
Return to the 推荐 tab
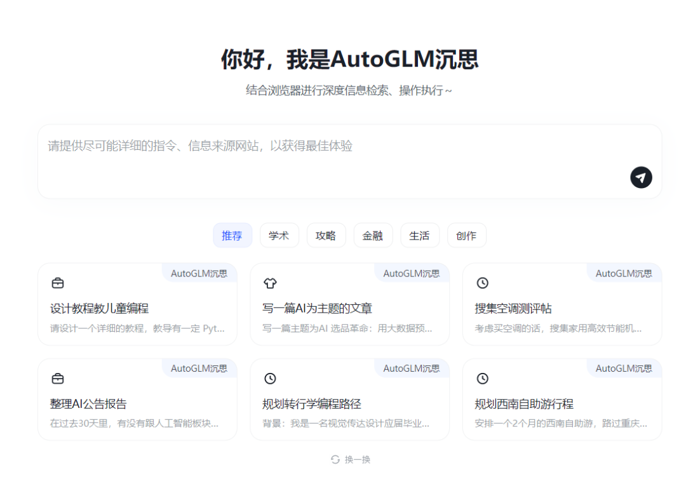(x=232, y=235)
